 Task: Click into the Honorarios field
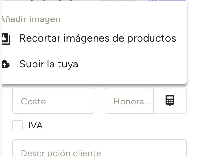tap(129, 101)
